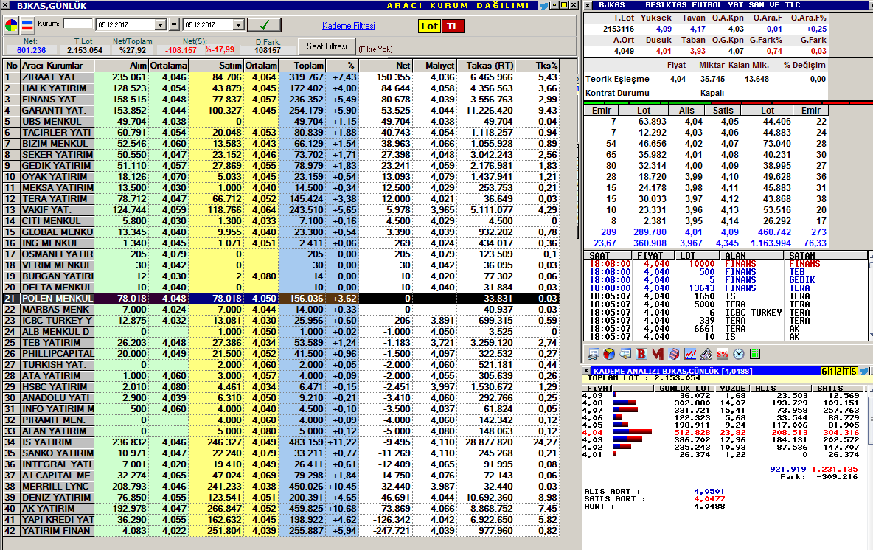The width and height of the screenshot is (873, 550).
Task: Click the YUZDE header in Kademe Analizi
Action: point(732,388)
